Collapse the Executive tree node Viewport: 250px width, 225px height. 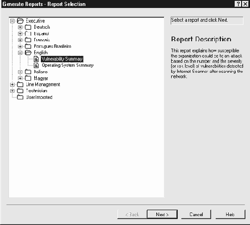point(12,21)
